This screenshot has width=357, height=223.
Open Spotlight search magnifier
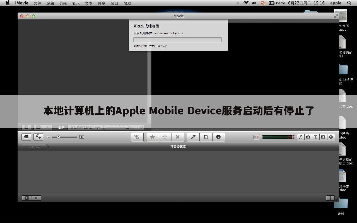pos(349,3)
